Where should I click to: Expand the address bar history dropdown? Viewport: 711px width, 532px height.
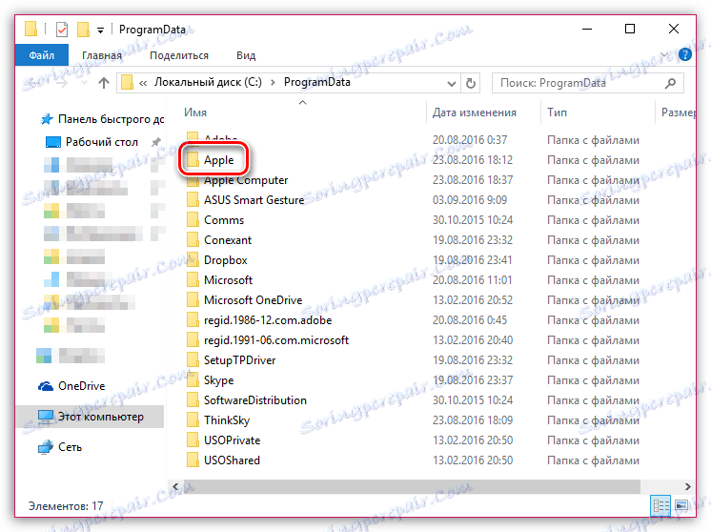451,84
